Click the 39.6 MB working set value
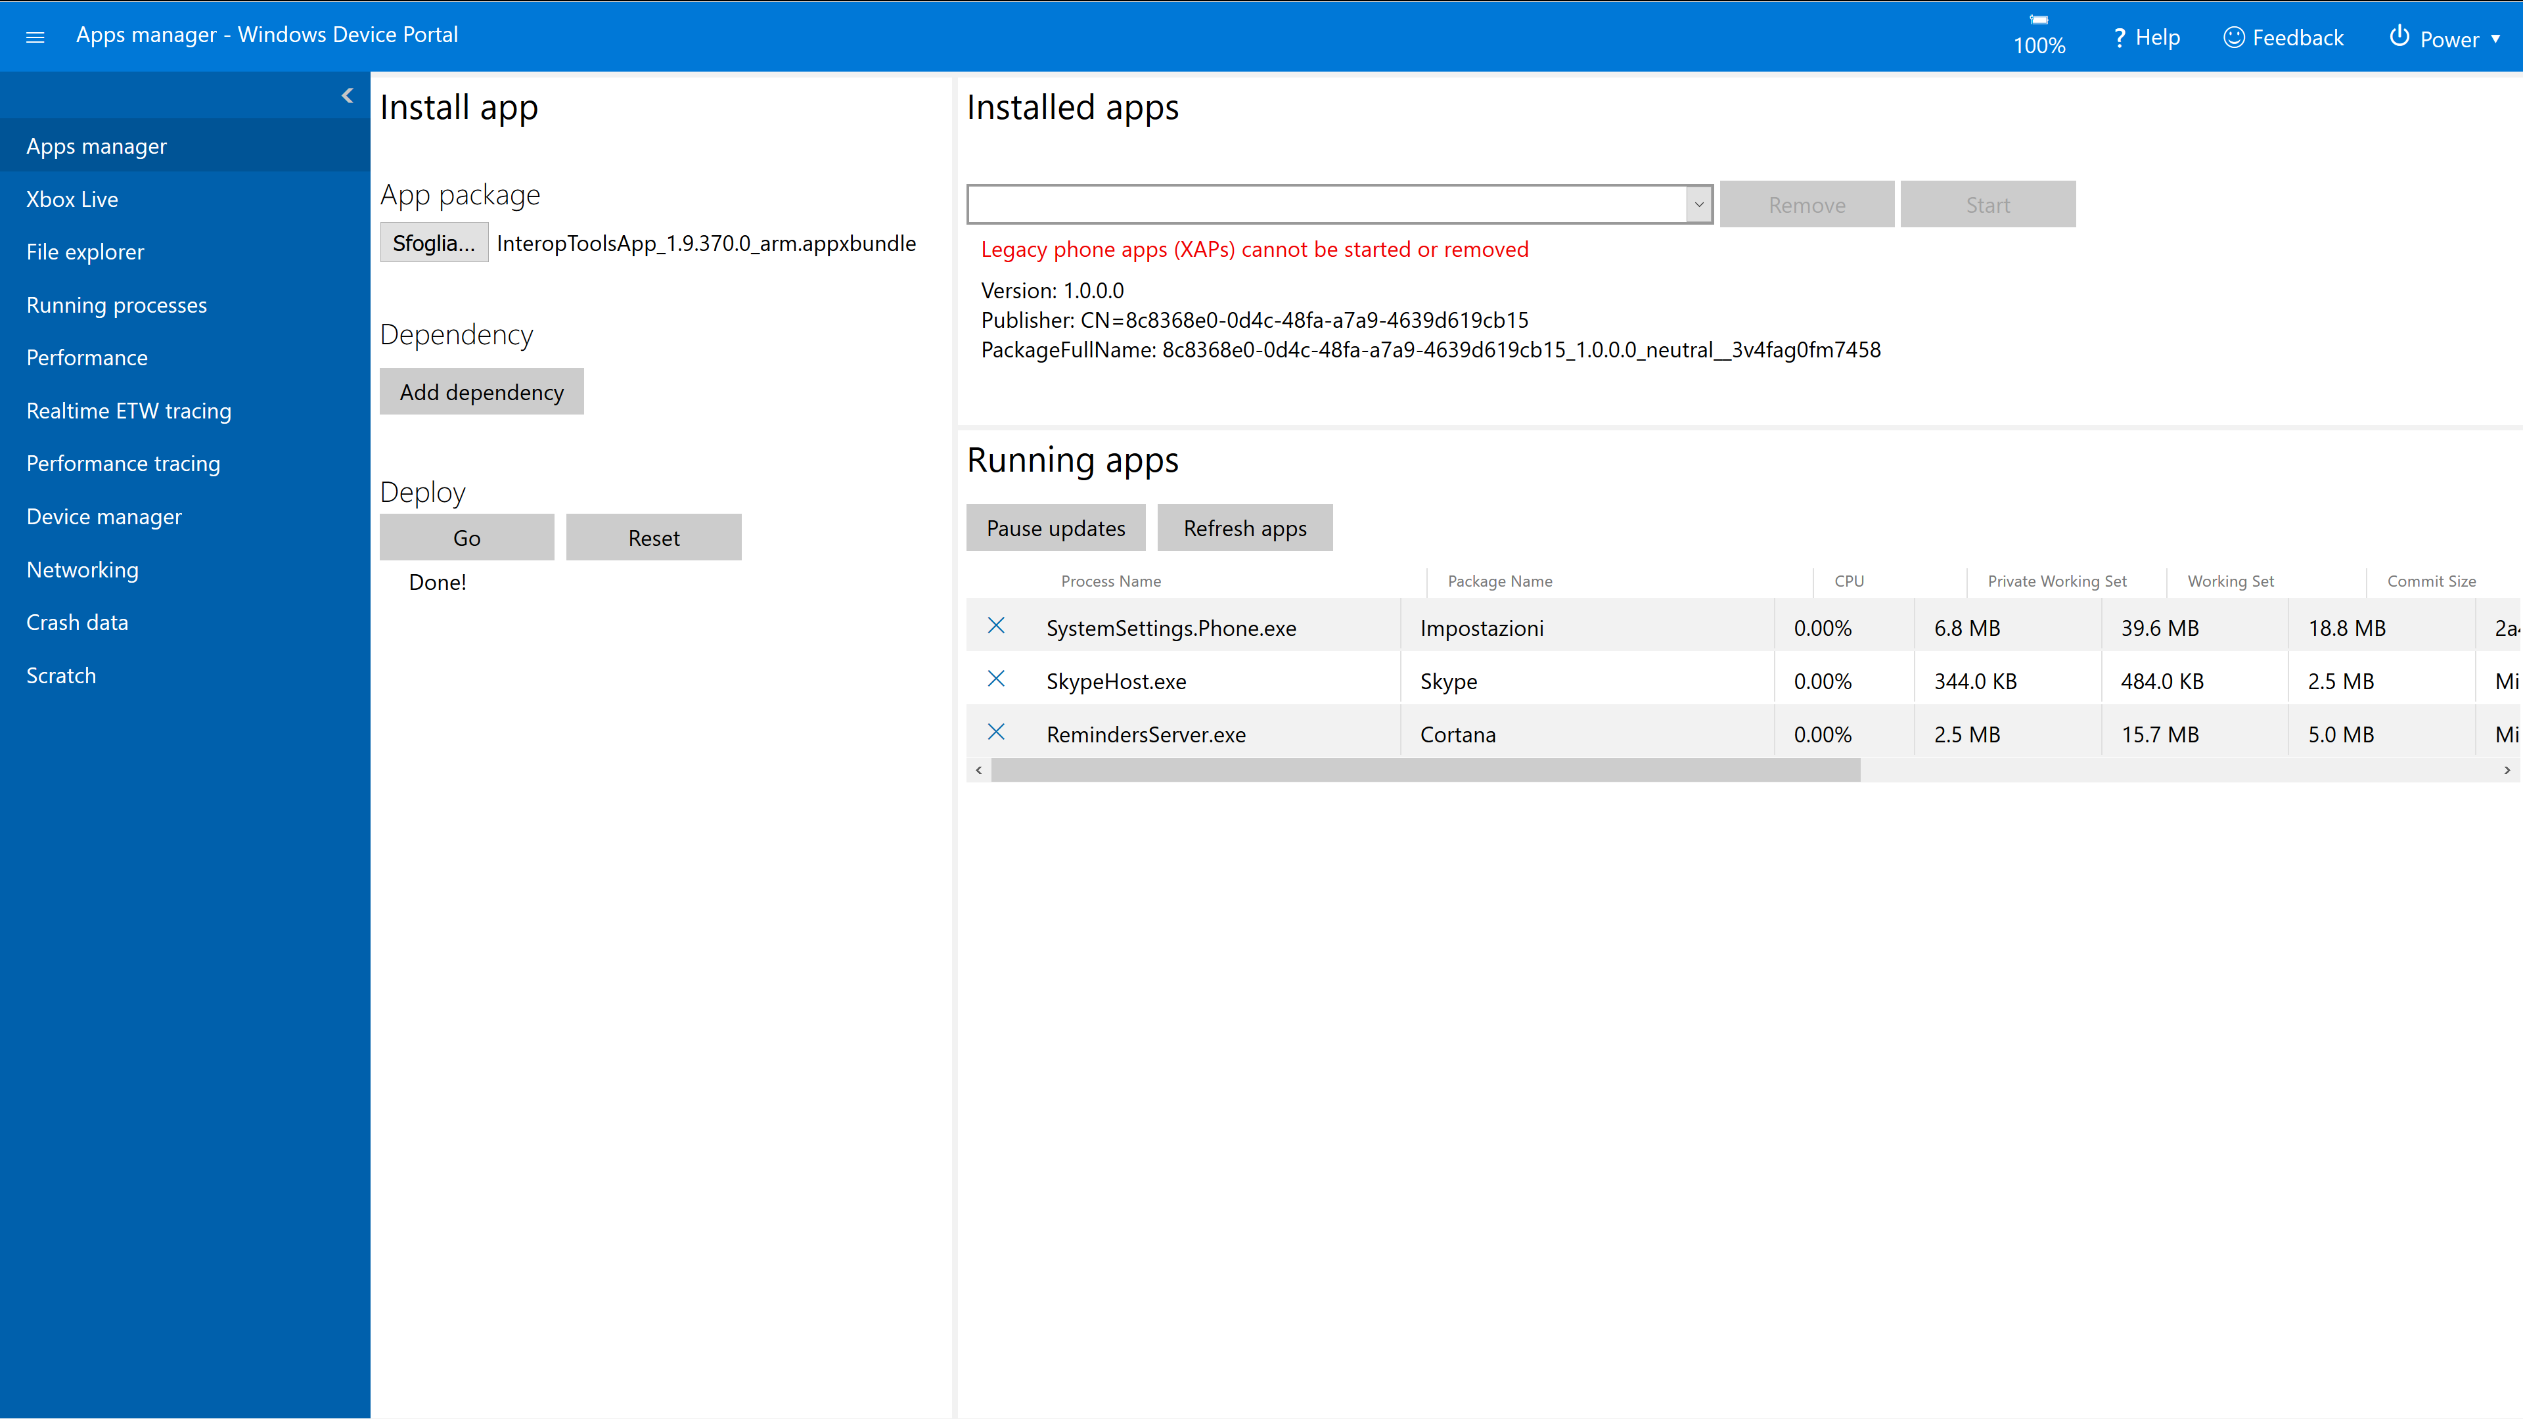This screenshot has width=2523, height=1419. point(2160,628)
